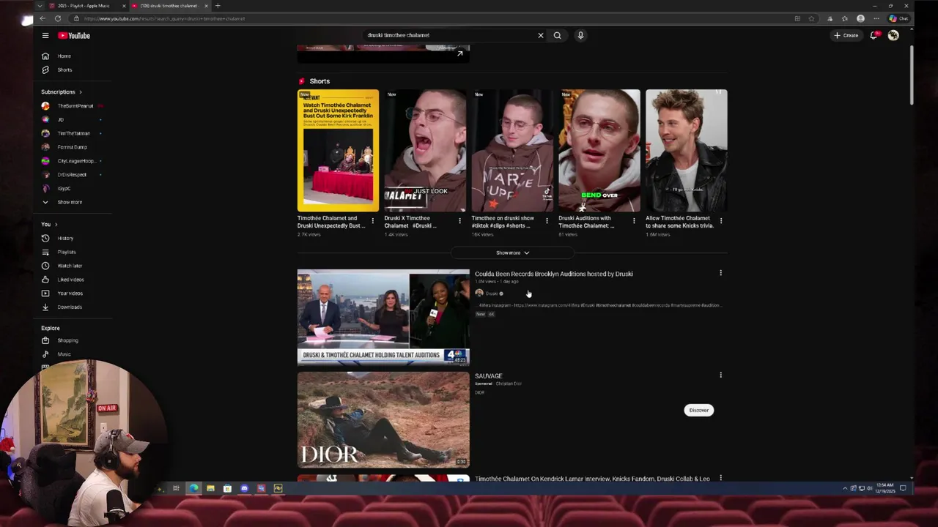Click the search magnifier button
Screen dimensions: 938x527
pos(558,35)
